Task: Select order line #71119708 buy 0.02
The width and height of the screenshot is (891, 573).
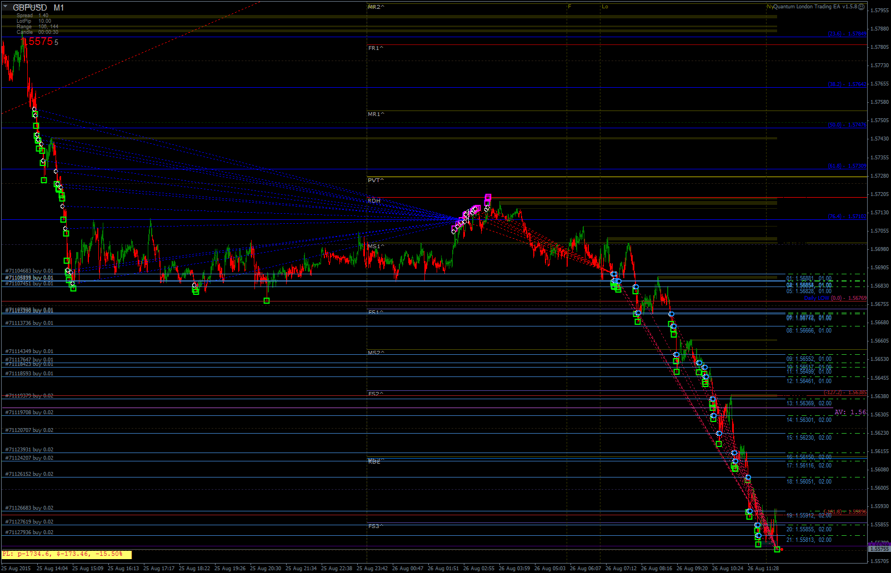Action: click(29, 413)
